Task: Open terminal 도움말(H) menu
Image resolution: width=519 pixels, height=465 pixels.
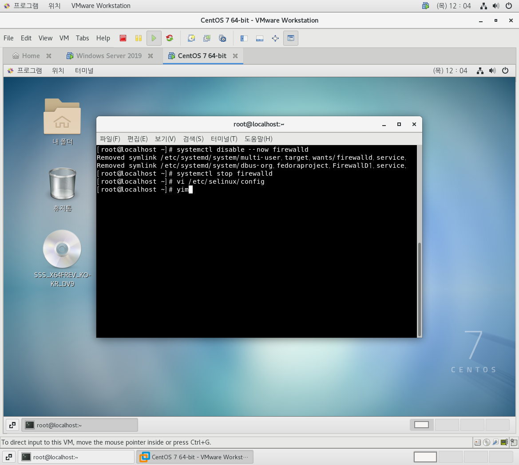Action: (258, 139)
